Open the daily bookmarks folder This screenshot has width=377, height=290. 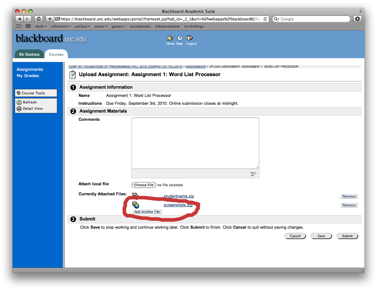[x=41, y=26]
